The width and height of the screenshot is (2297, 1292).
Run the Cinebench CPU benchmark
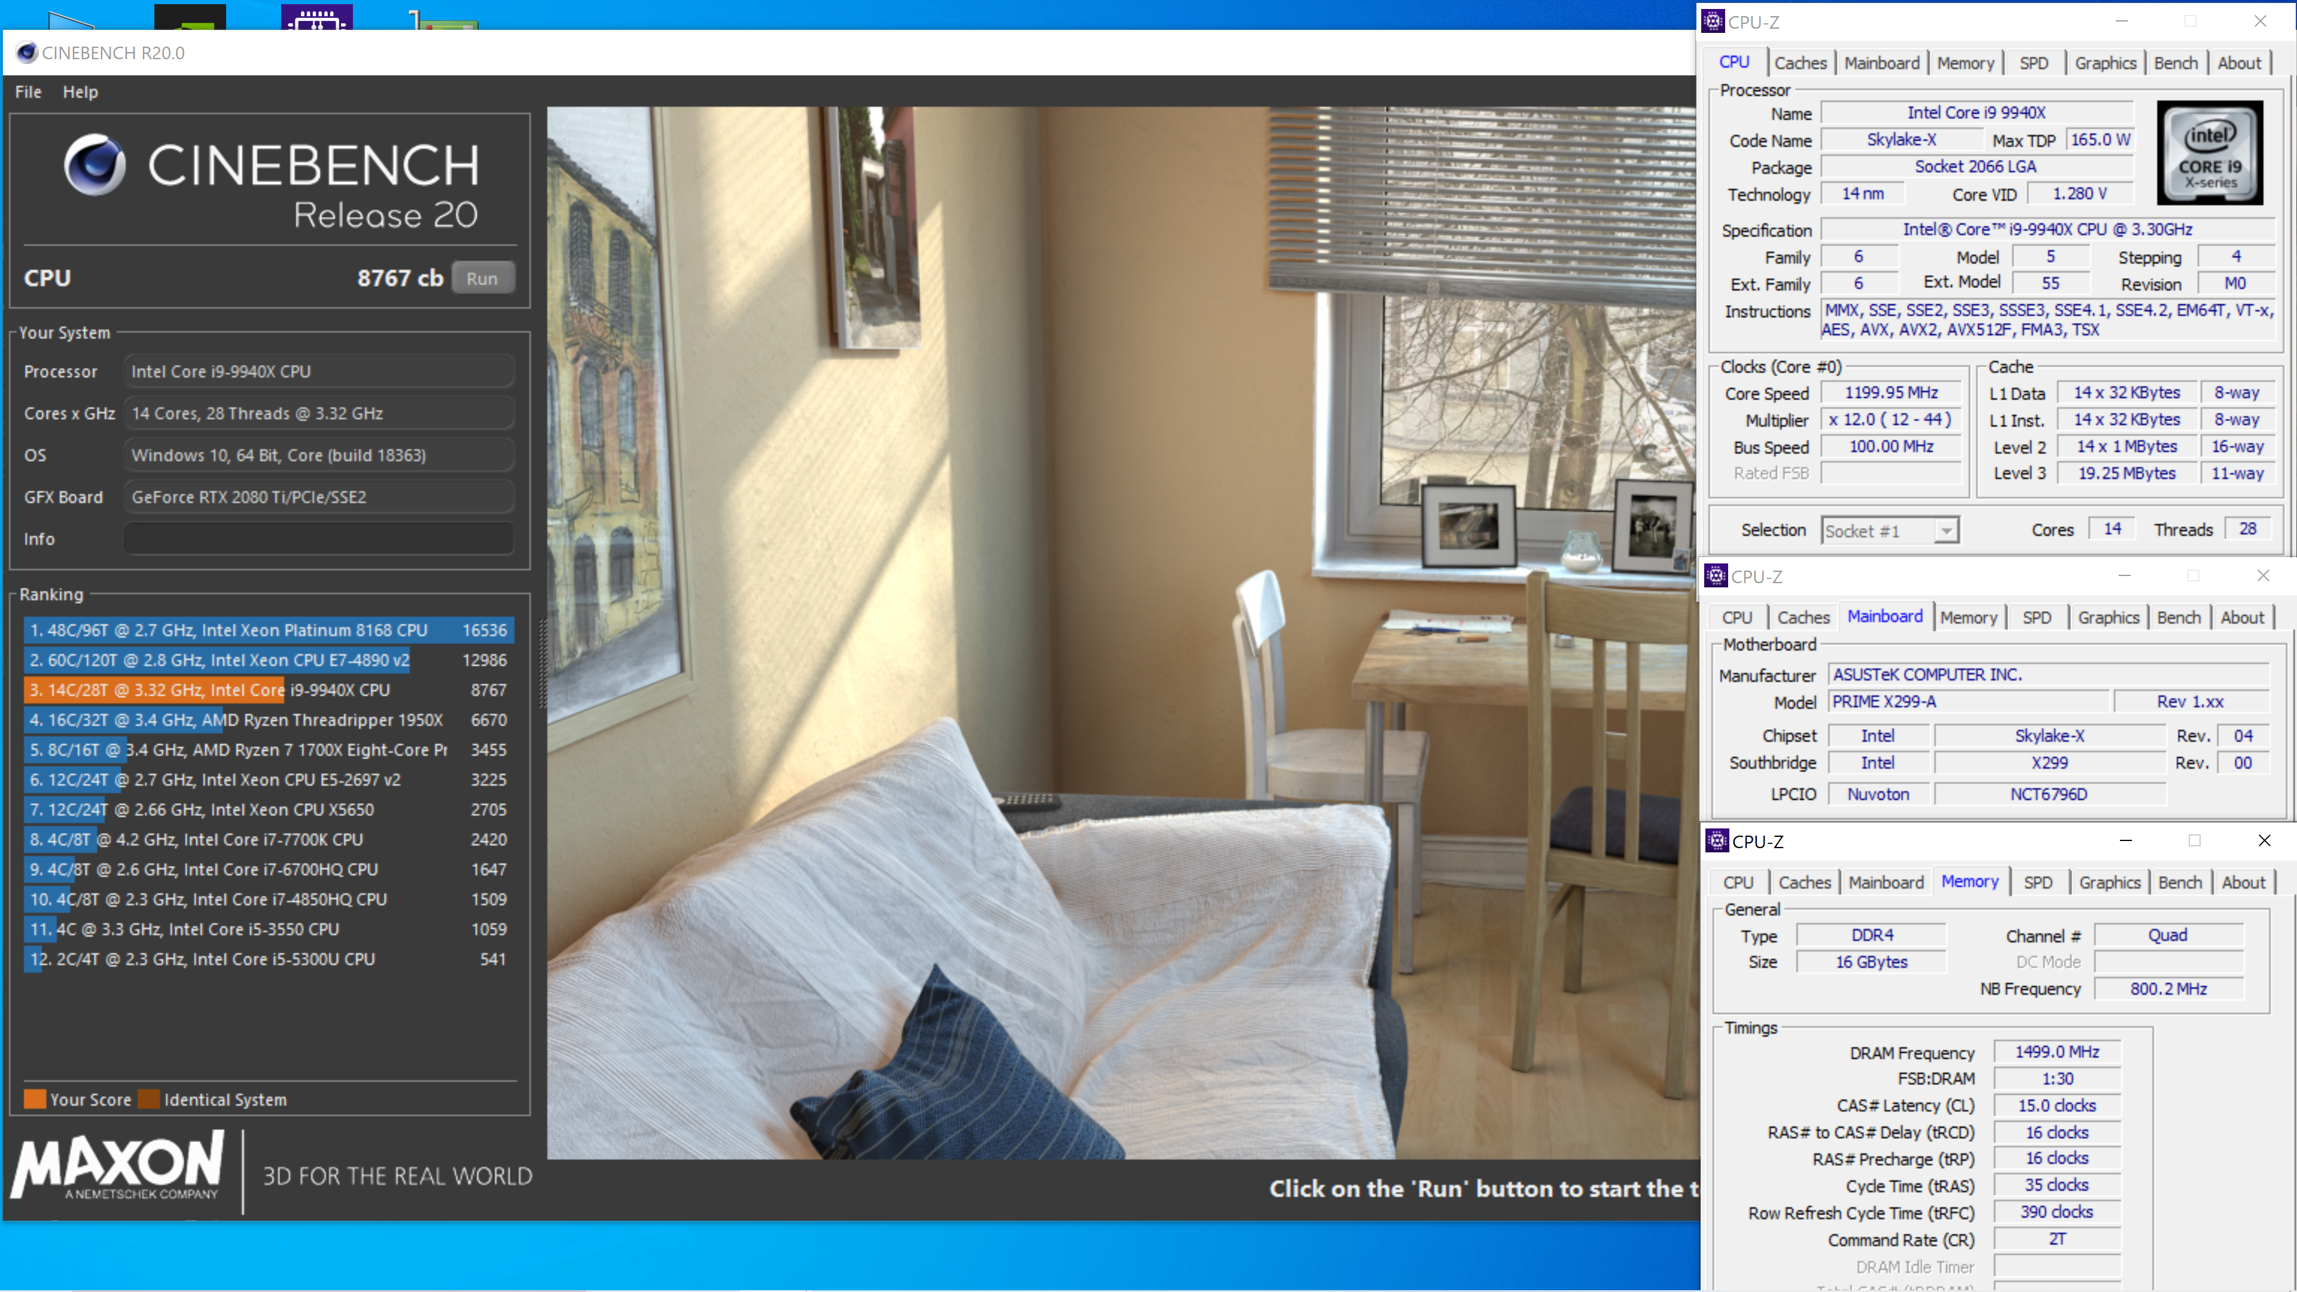pyautogui.click(x=482, y=278)
